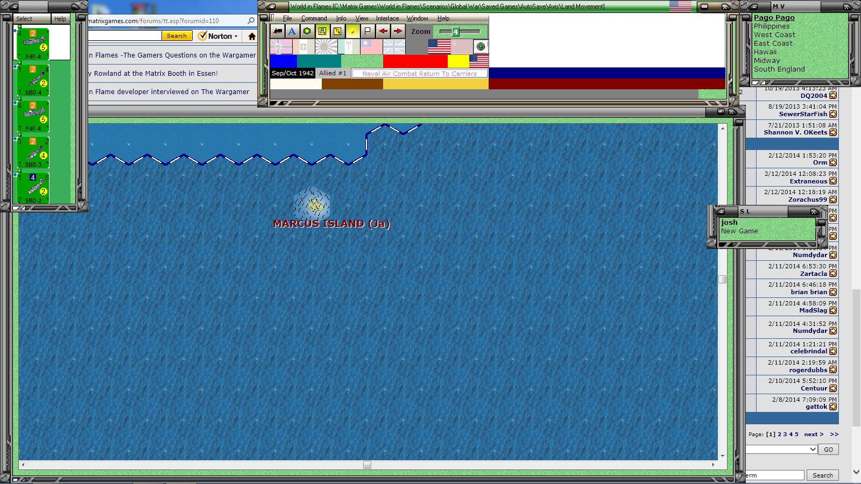Select New Game in the S L panel
861x484 pixels.
coord(739,231)
